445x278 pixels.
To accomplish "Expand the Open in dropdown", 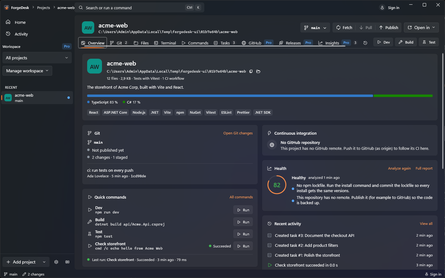I will point(422,27).
